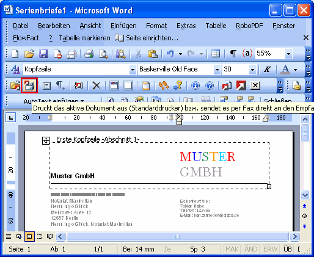Click the FlowFact window with title bar icon

[x=114, y=85]
